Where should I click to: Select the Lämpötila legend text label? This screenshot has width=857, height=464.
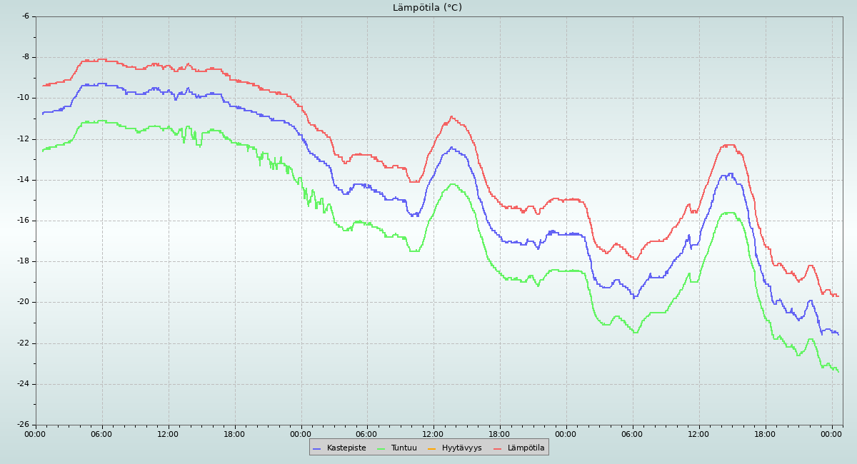click(x=526, y=448)
